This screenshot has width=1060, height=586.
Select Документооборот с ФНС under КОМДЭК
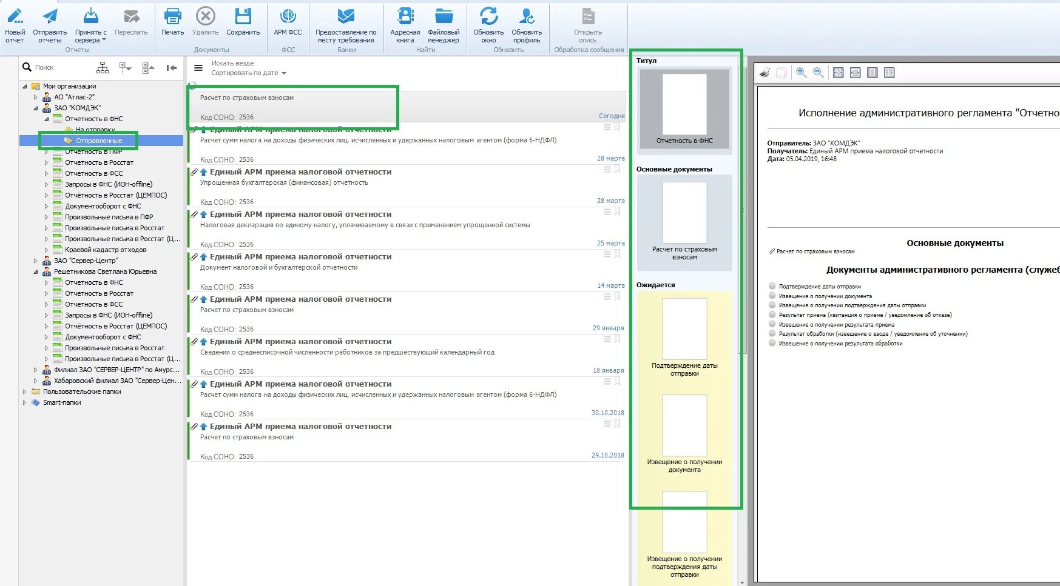click(103, 206)
